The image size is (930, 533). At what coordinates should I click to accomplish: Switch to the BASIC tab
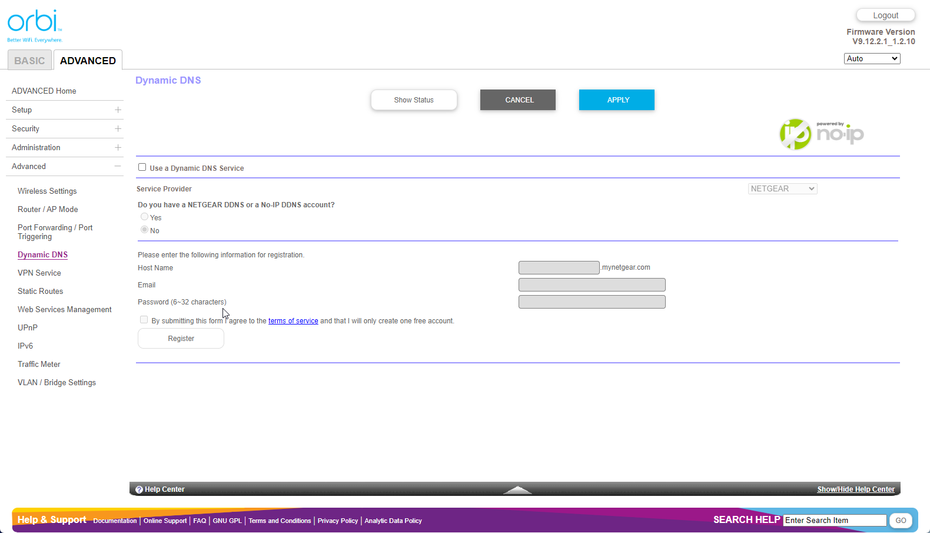pyautogui.click(x=29, y=61)
